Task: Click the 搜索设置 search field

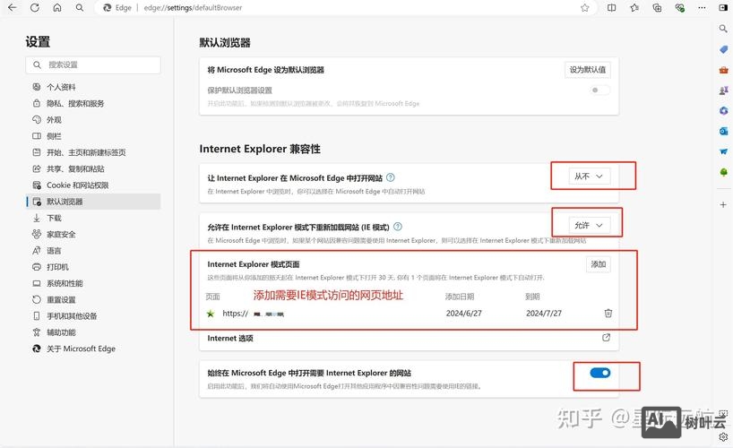Action: pyautogui.click(x=93, y=65)
